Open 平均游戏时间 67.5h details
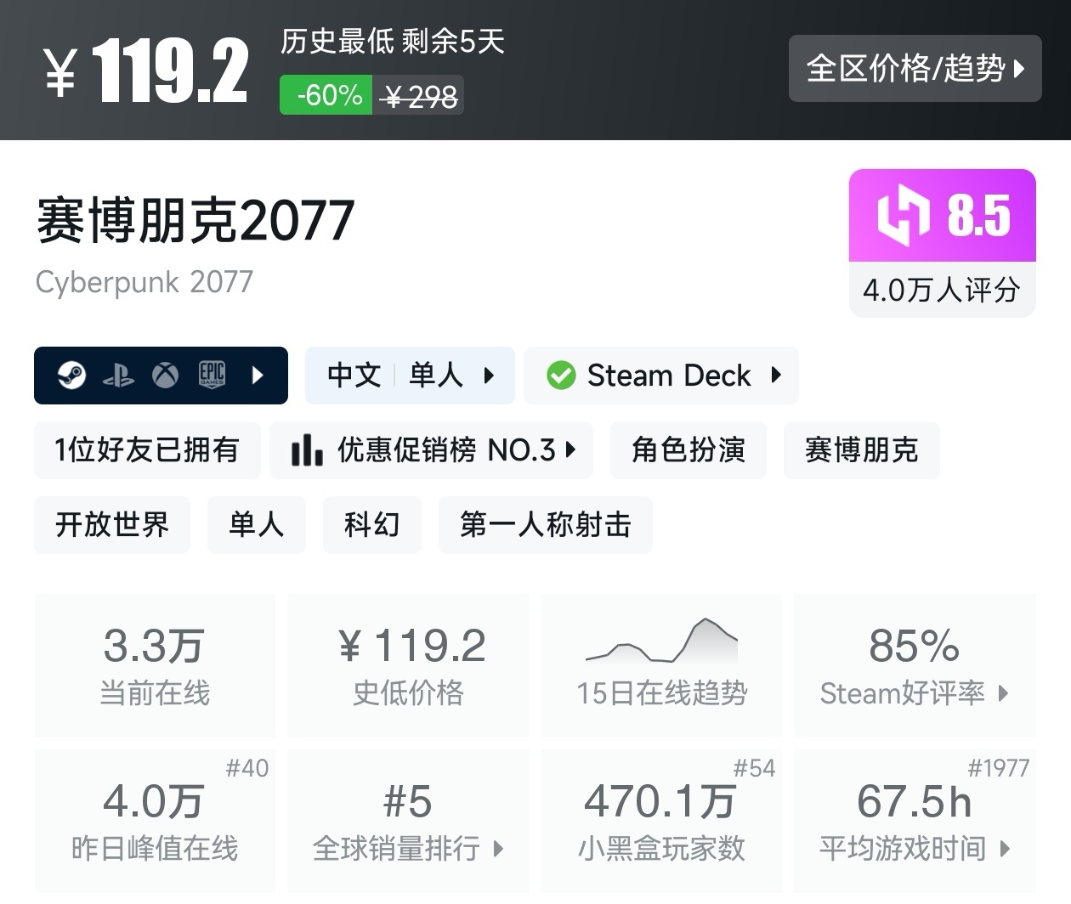The width and height of the screenshot is (1071, 904). pyautogui.click(x=915, y=821)
